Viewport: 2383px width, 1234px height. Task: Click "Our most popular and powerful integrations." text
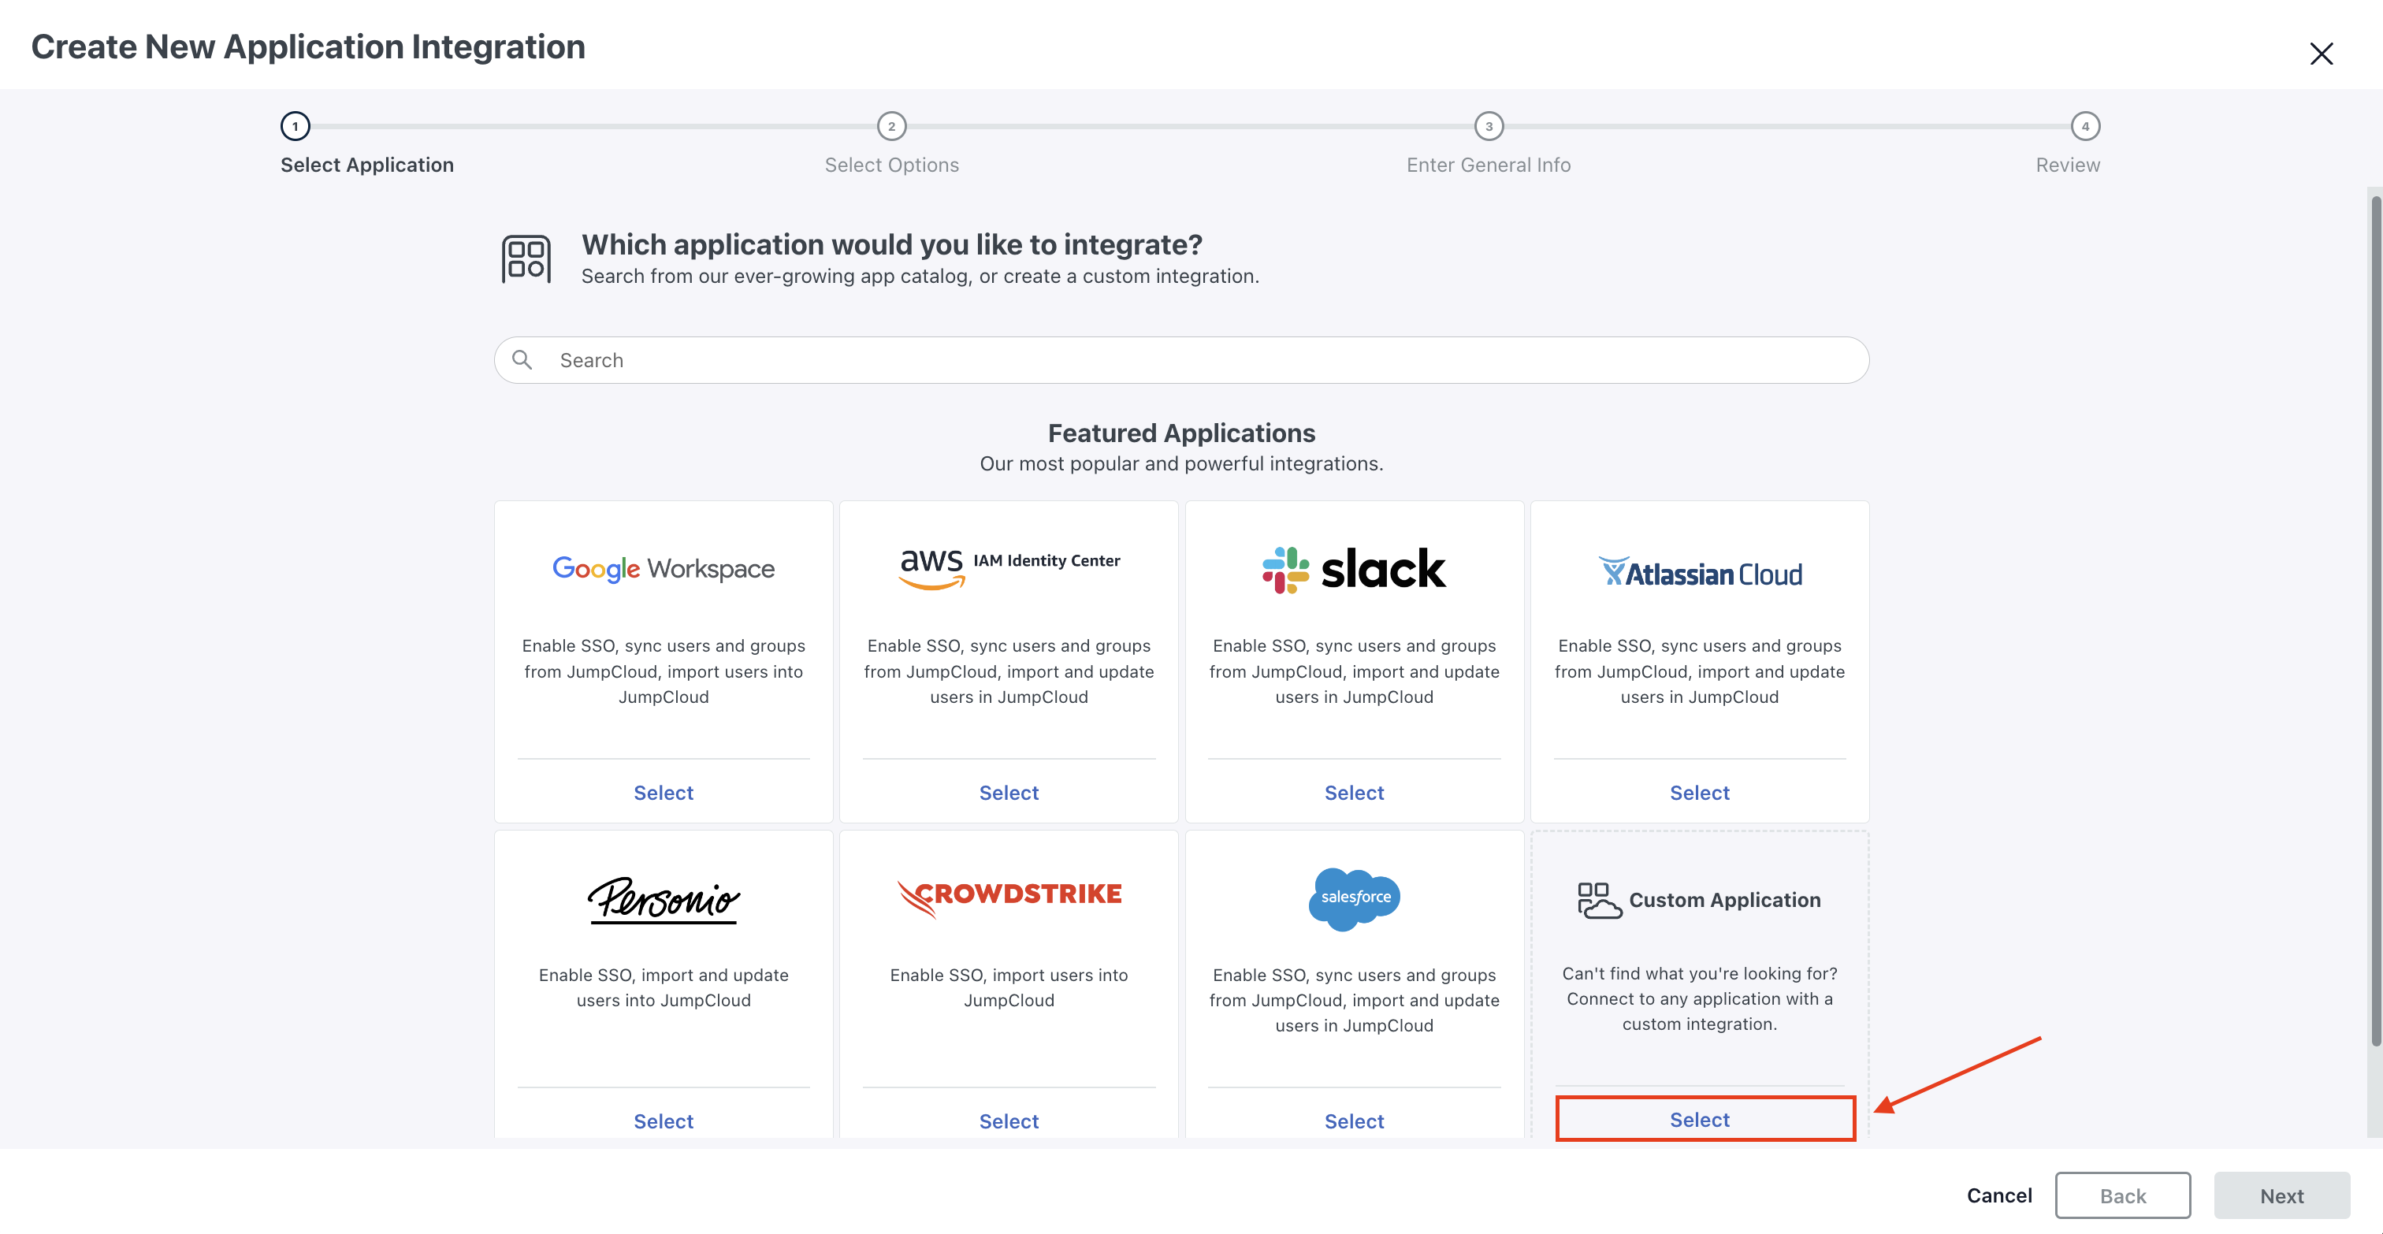pyautogui.click(x=1181, y=463)
